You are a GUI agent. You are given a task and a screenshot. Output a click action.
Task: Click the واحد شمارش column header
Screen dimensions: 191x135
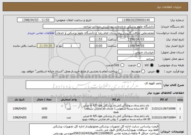point(69,100)
